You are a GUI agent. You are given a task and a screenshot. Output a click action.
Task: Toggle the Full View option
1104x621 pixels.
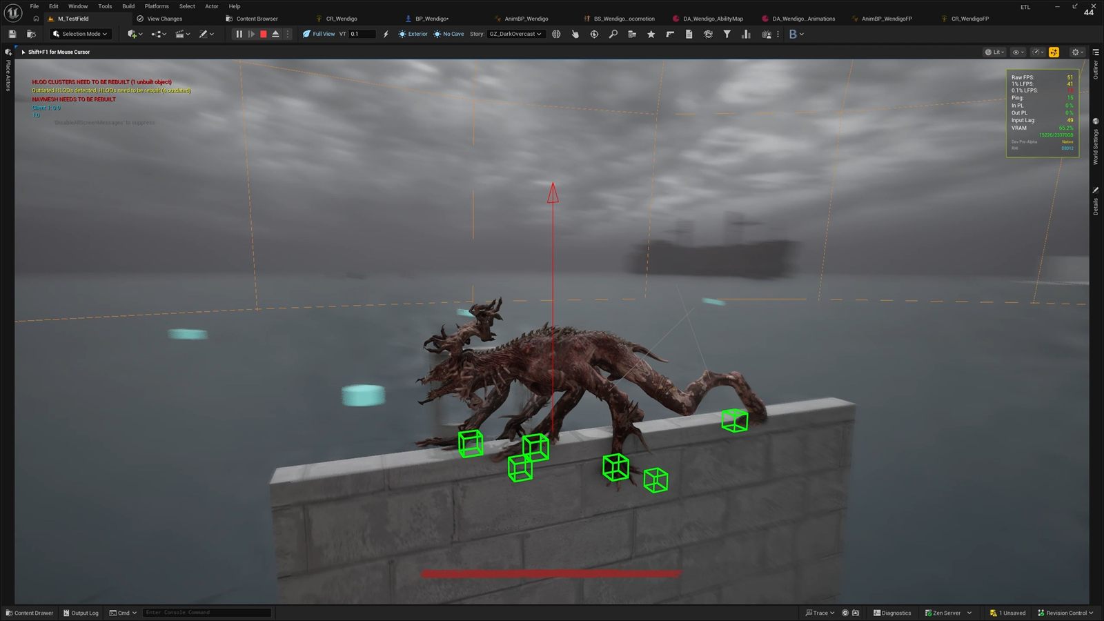tap(319, 34)
